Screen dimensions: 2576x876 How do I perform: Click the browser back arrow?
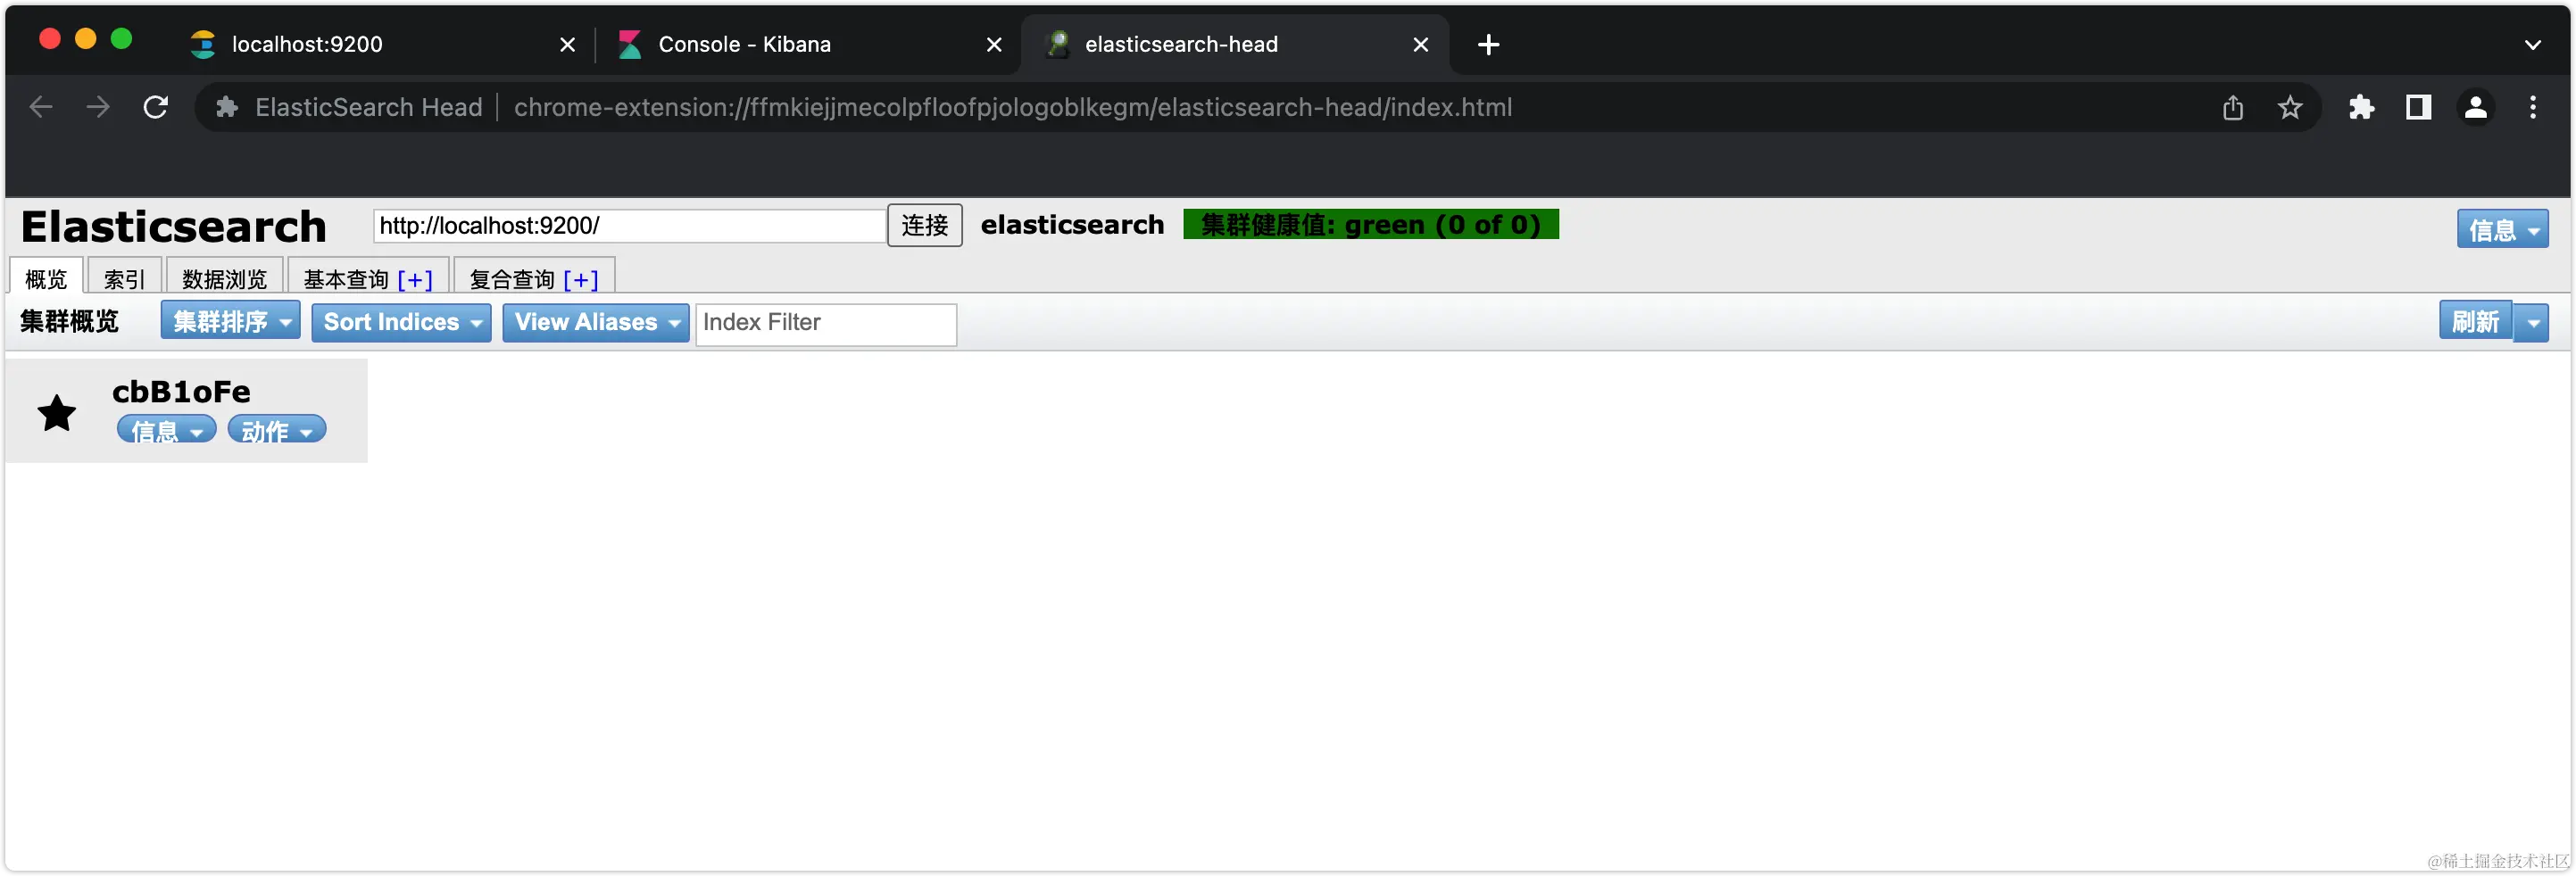tap(41, 107)
